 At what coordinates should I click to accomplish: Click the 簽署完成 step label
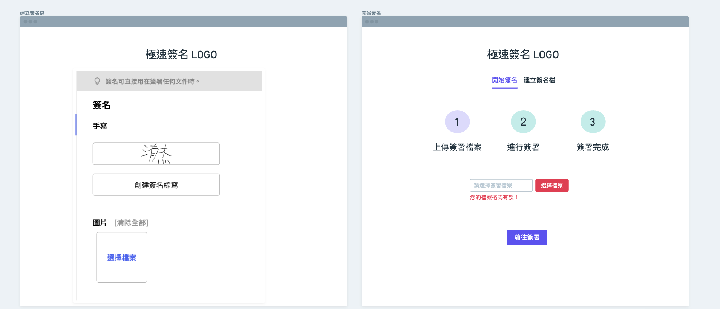[x=593, y=147]
